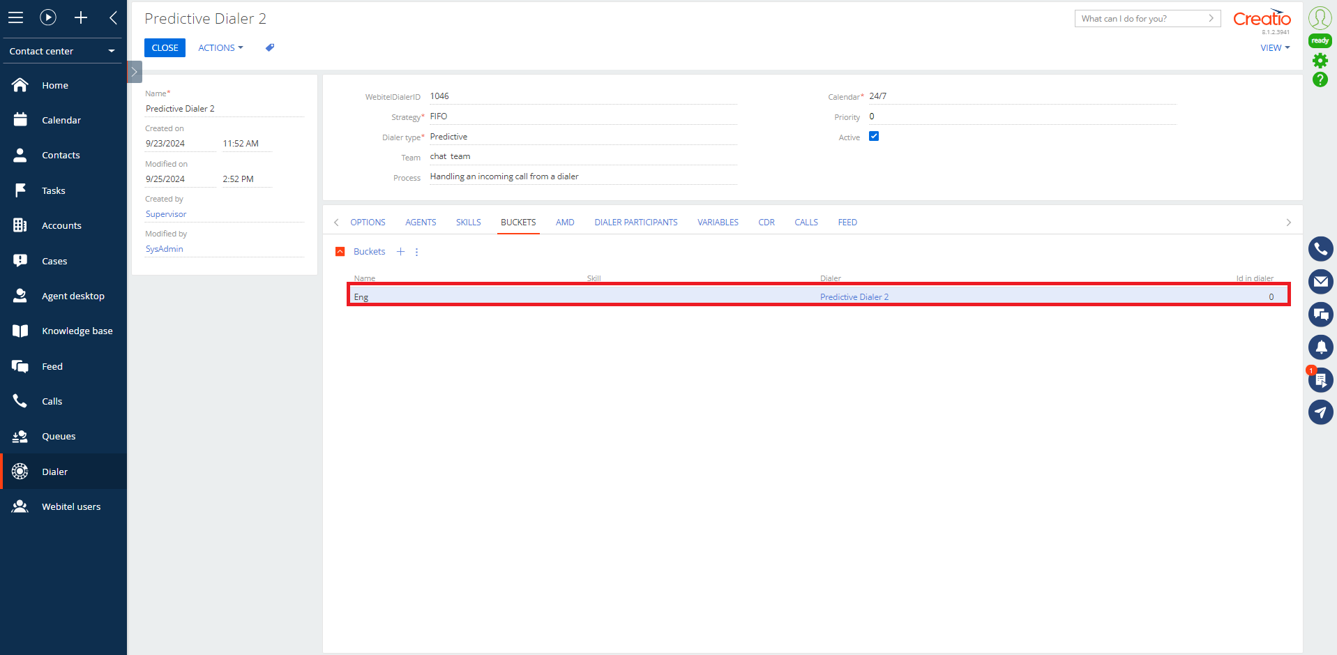Open the Variables tab
The width and height of the screenshot is (1337, 655).
(x=718, y=223)
